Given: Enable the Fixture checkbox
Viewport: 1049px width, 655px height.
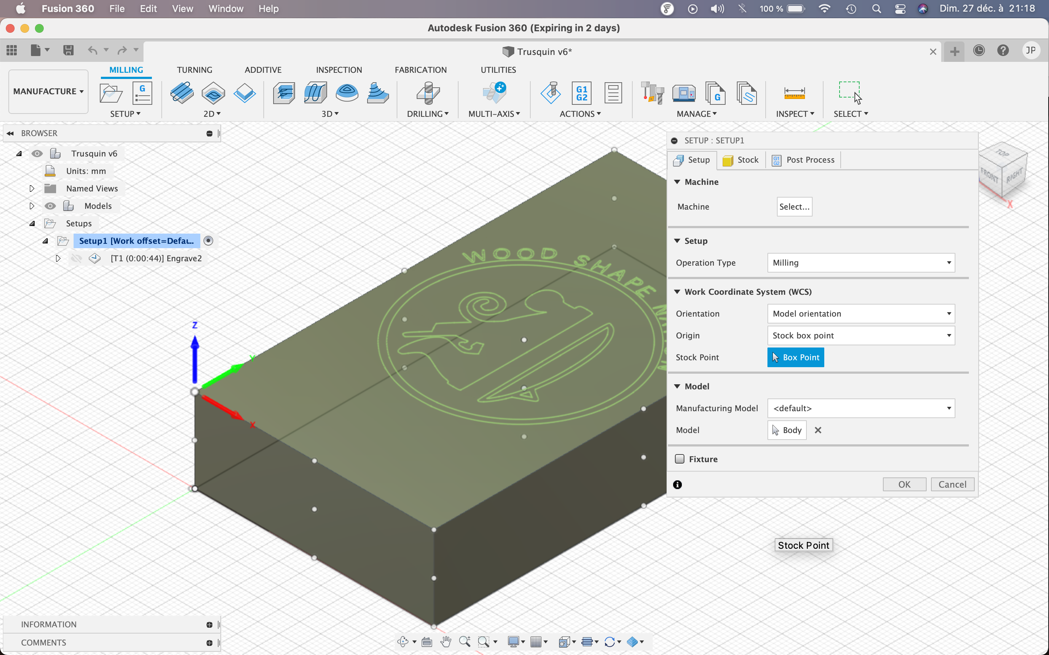Looking at the screenshot, I should tap(679, 459).
